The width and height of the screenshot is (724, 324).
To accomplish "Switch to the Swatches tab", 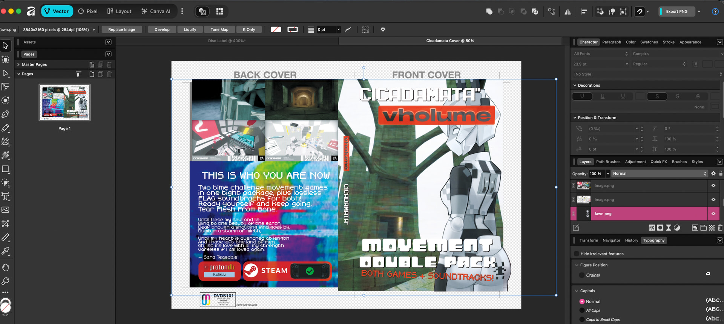I will [649, 42].
